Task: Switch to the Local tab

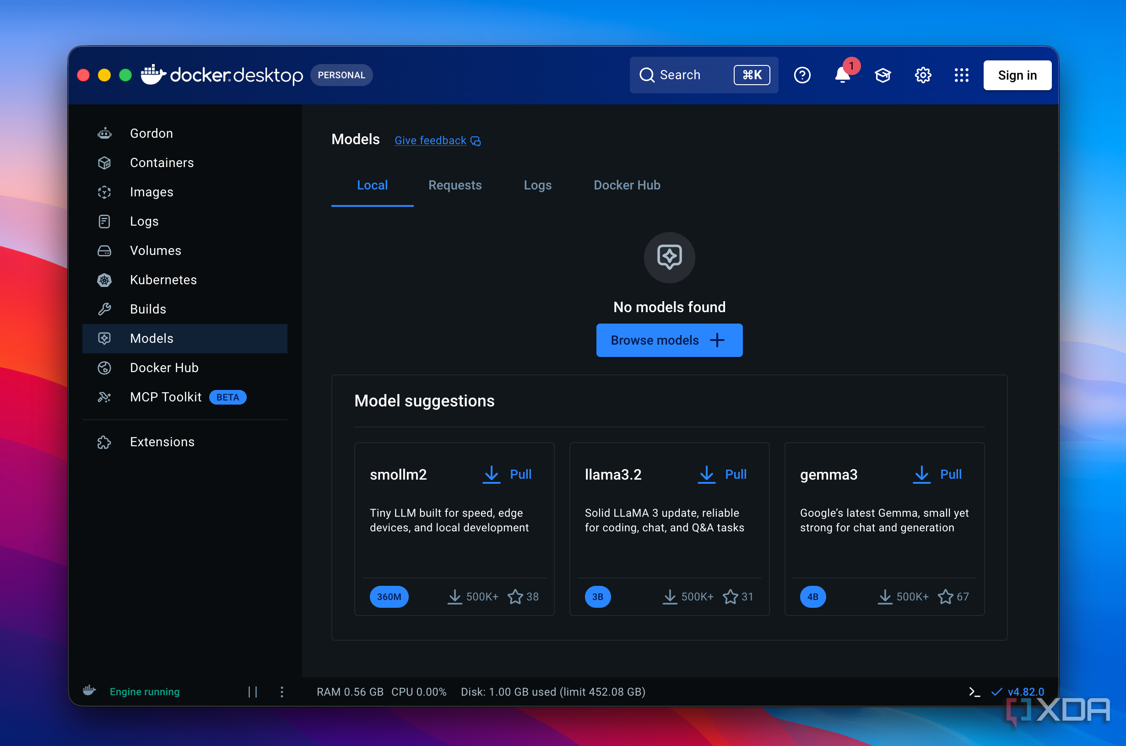Action: [372, 185]
